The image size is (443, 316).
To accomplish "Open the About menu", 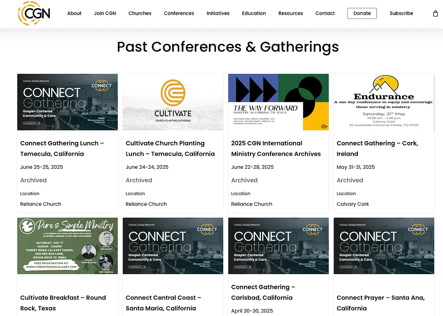I will [74, 13].
